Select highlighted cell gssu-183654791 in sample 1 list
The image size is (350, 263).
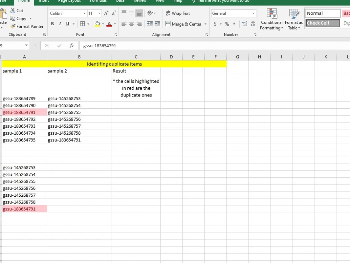pos(24,112)
